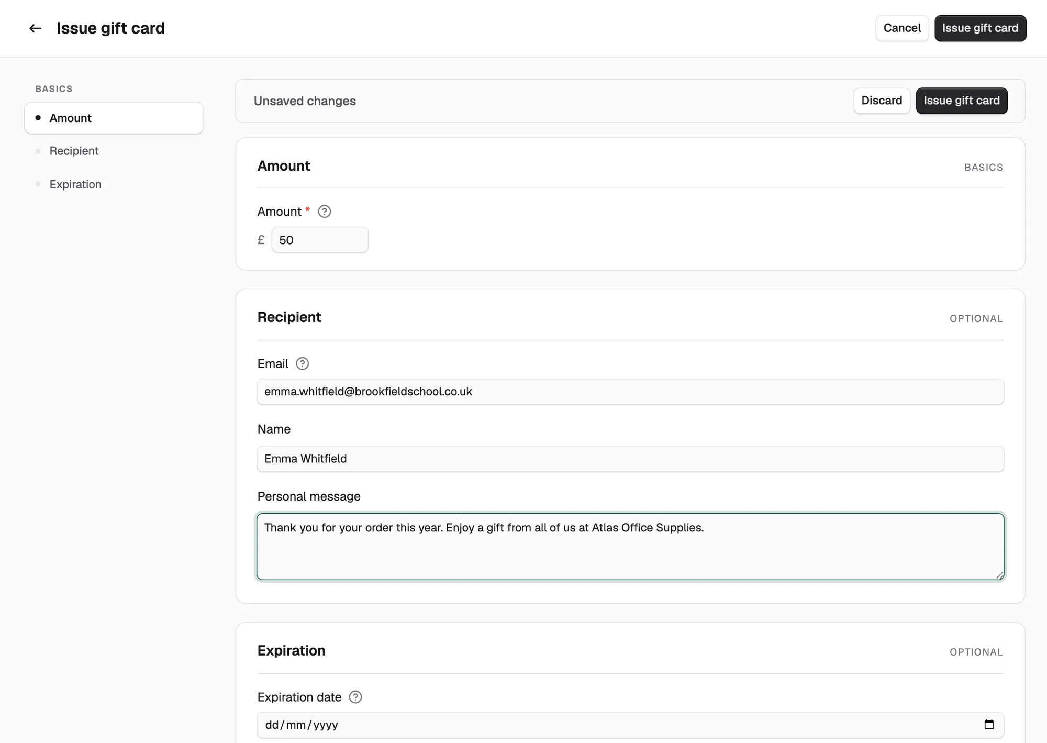Open the Amount field help icon
The width and height of the screenshot is (1047, 743).
tap(325, 212)
